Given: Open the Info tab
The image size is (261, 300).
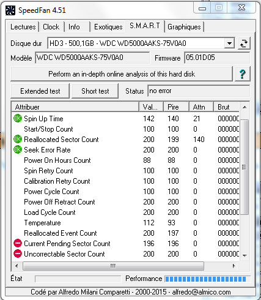Looking at the screenshot, I should click(76, 27).
